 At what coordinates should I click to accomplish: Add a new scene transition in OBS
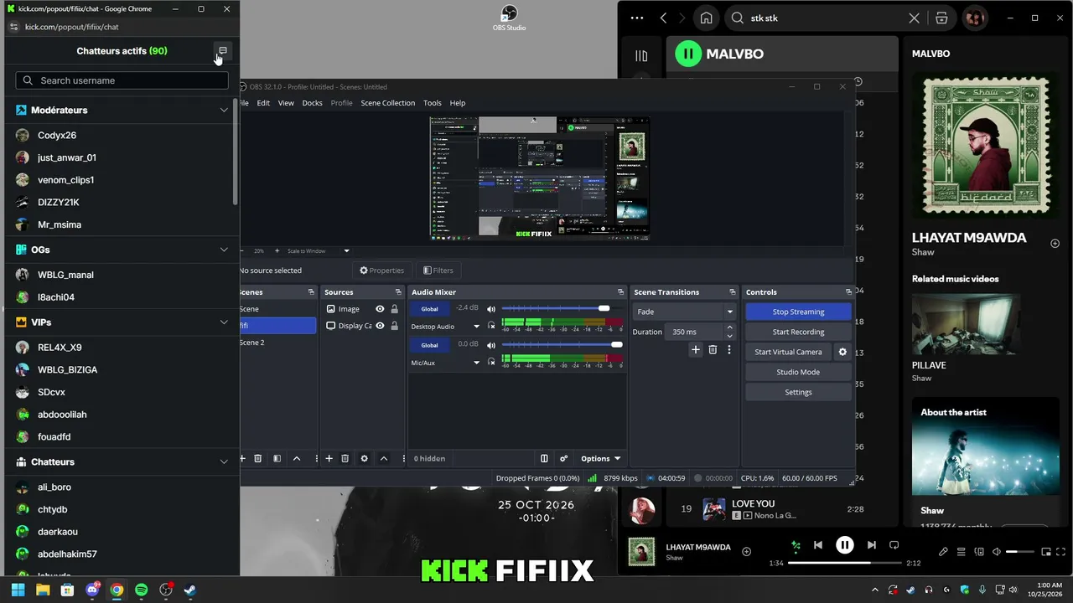pyautogui.click(x=695, y=350)
